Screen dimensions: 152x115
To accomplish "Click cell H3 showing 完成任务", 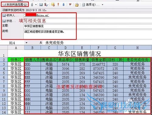I will point(137,64).
